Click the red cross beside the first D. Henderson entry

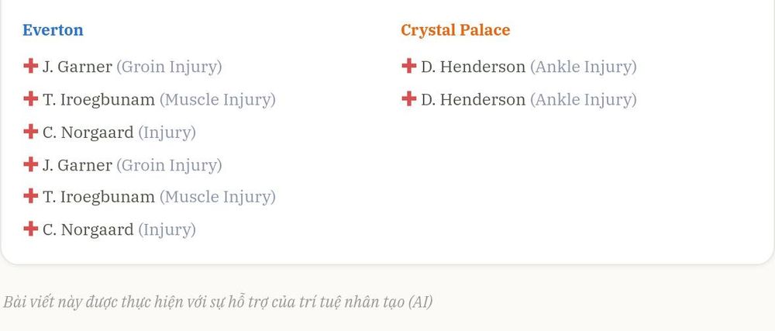408,66
